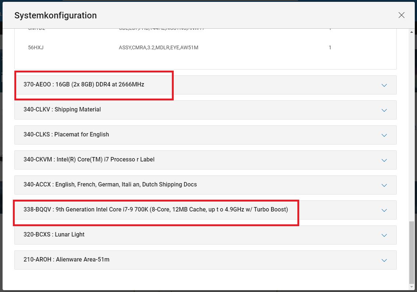Click '320-BCXS : Lunar Light' text
The height and width of the screenshot is (292, 417).
click(x=54, y=234)
